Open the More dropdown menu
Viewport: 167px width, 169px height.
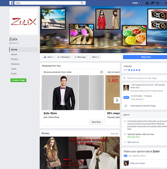pos(94,57)
